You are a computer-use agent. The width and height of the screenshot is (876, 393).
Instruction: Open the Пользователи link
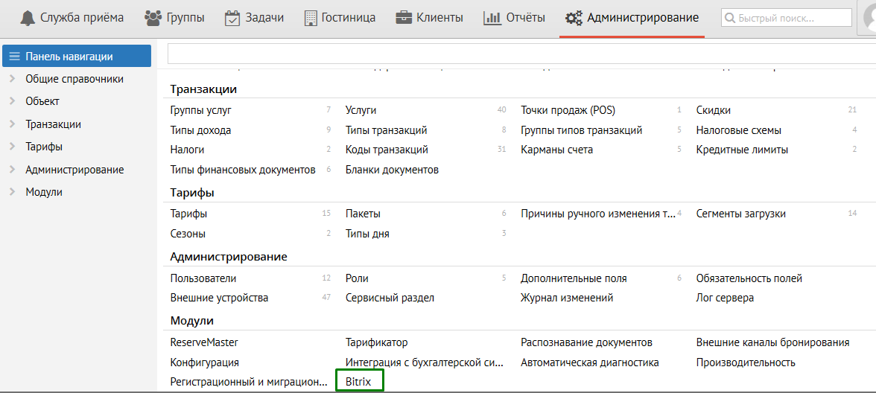(203, 278)
